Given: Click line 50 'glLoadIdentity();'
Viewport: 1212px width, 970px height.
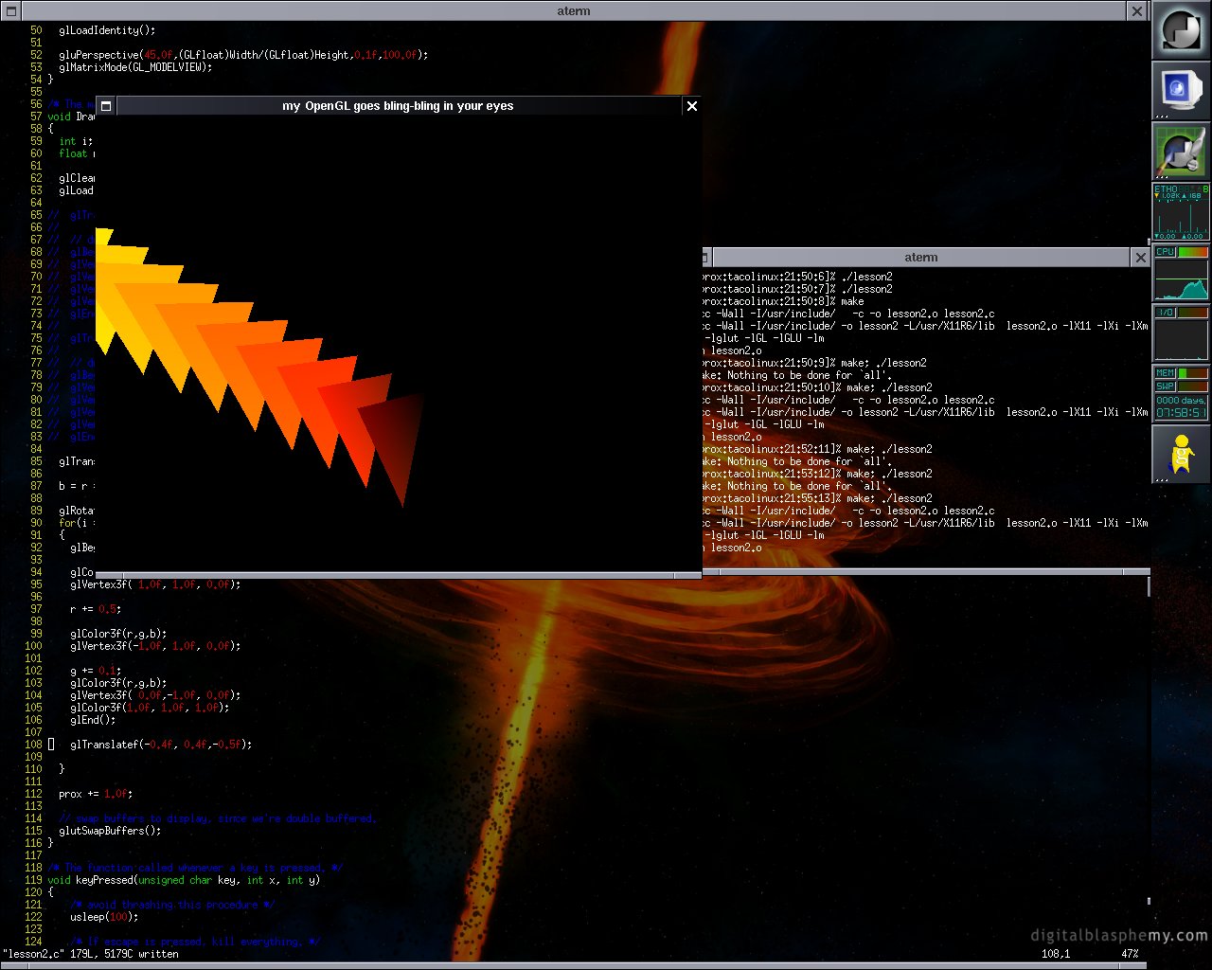Looking at the screenshot, I should 106,30.
